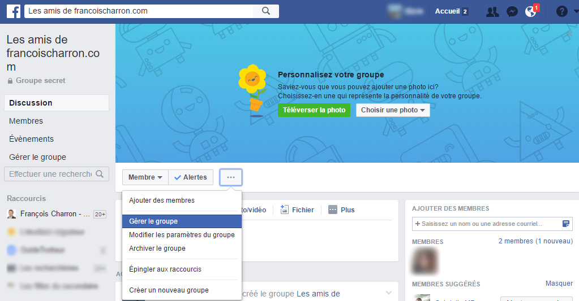Click the address book icon in add members field
The image size is (579, 301).
coord(565,224)
